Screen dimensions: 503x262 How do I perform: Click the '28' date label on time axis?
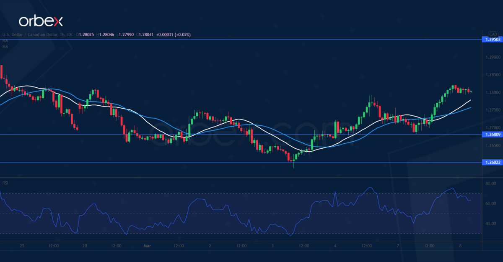(x=85, y=246)
